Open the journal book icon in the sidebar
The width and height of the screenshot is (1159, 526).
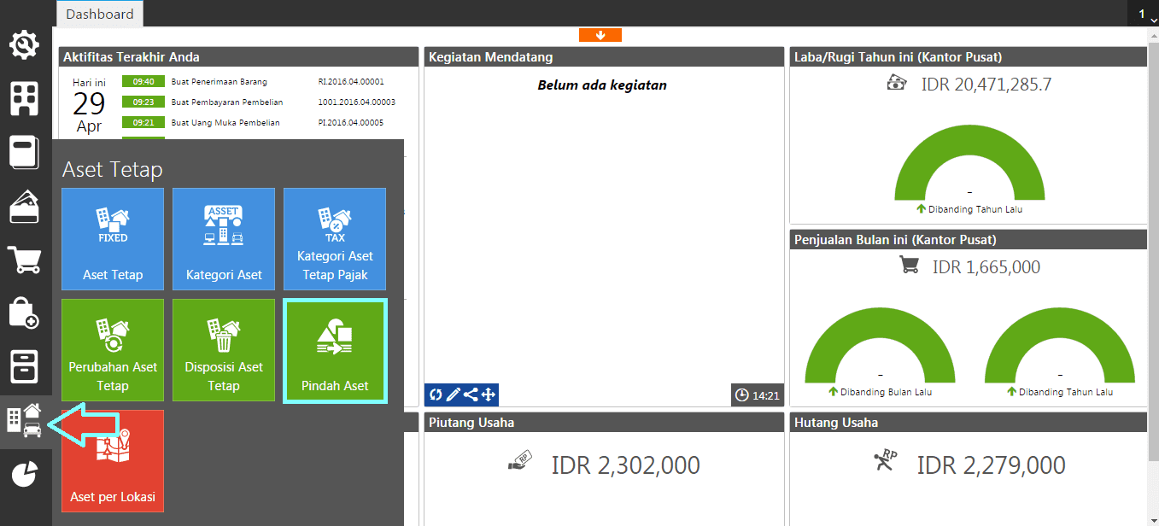pyautogui.click(x=25, y=153)
